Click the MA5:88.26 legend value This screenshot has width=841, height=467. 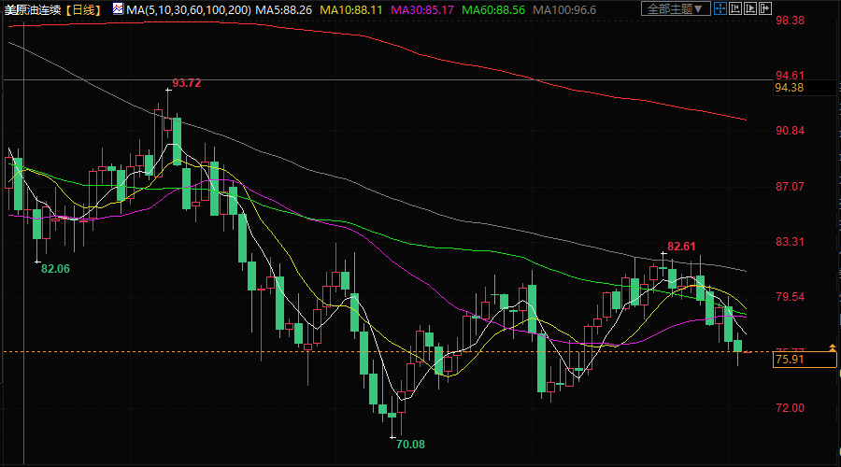pos(285,9)
